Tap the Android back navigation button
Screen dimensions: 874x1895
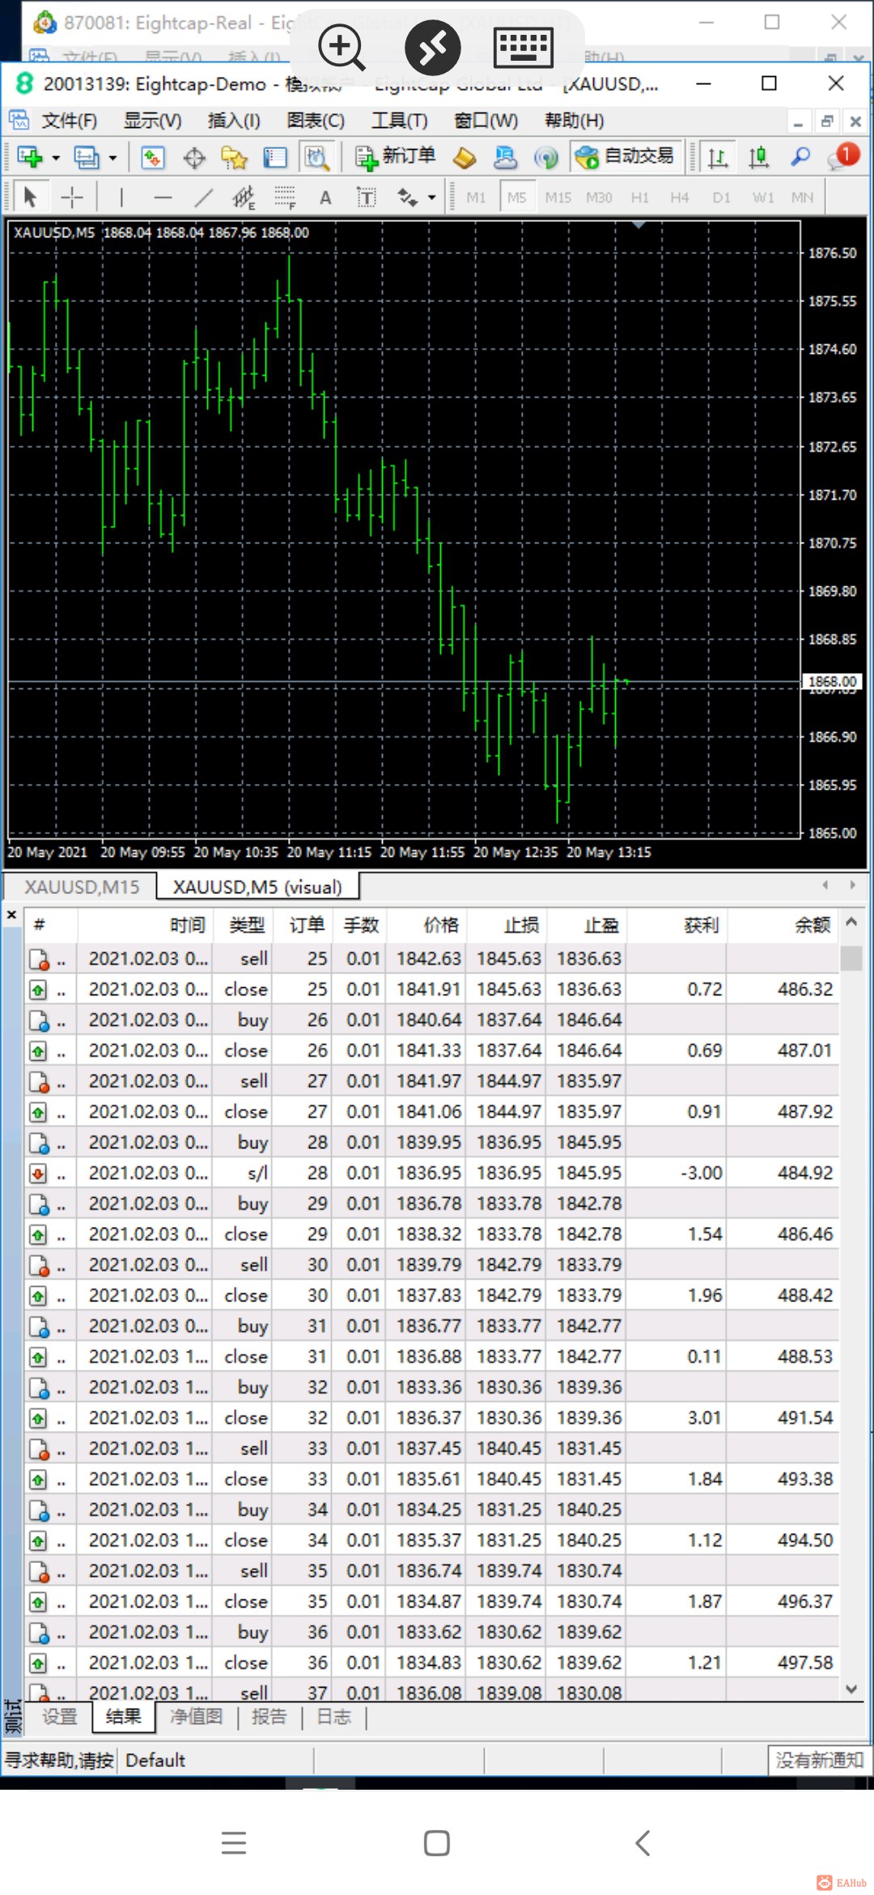click(x=643, y=1842)
